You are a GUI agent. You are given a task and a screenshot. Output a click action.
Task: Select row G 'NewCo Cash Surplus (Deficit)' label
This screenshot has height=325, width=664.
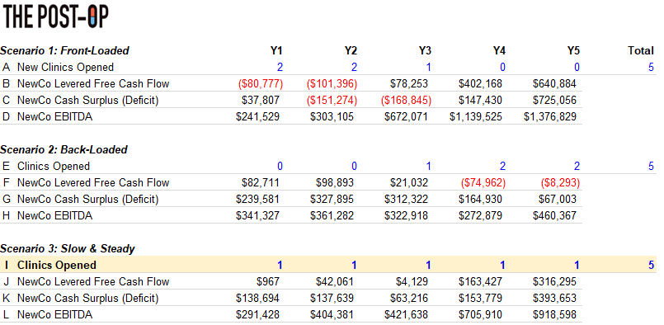(x=88, y=199)
